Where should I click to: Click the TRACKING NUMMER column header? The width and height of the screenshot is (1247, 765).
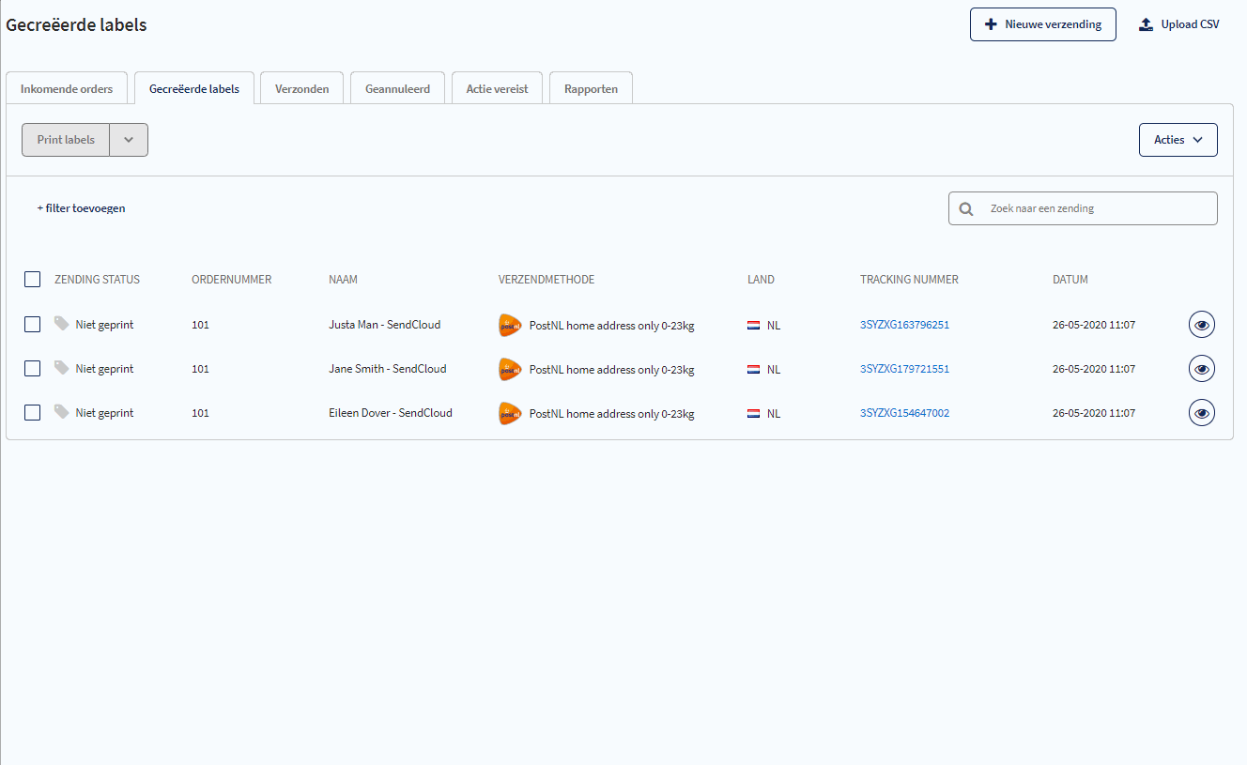[x=909, y=280]
